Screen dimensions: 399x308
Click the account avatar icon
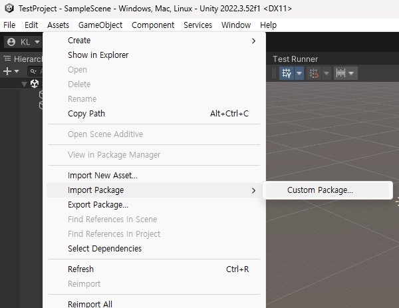pyautogui.click(x=11, y=42)
